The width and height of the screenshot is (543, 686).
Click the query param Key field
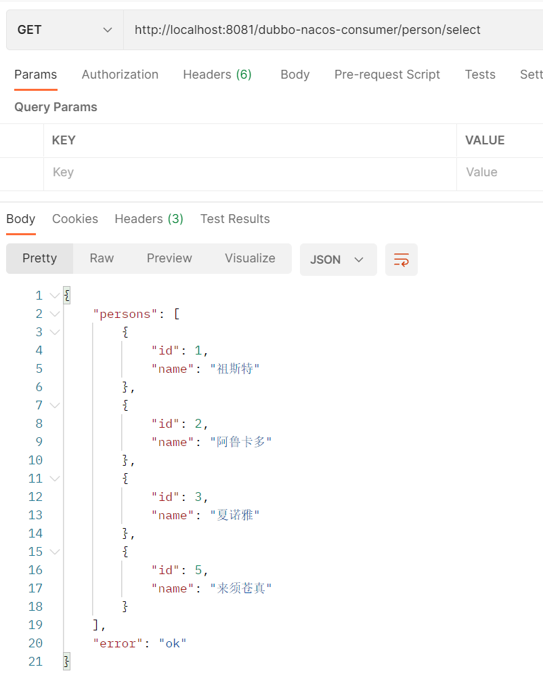tap(250, 172)
